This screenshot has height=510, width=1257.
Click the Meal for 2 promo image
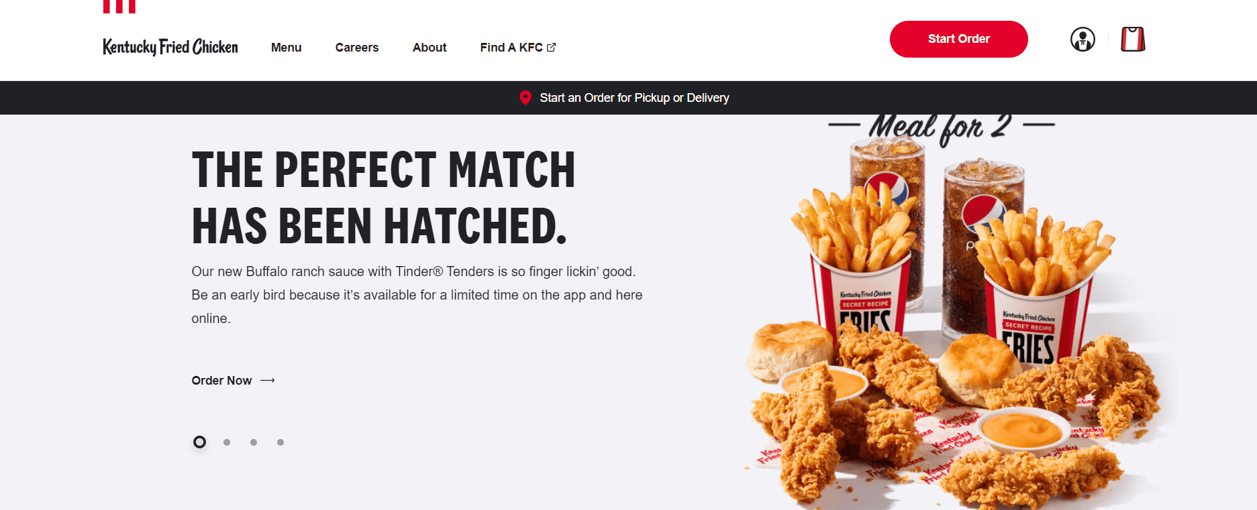960,312
